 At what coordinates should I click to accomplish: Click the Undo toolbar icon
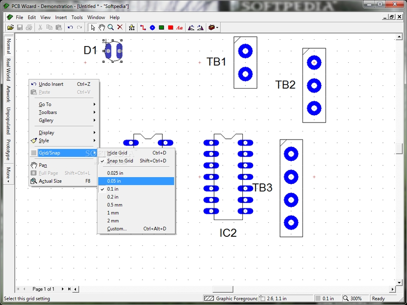click(70, 28)
